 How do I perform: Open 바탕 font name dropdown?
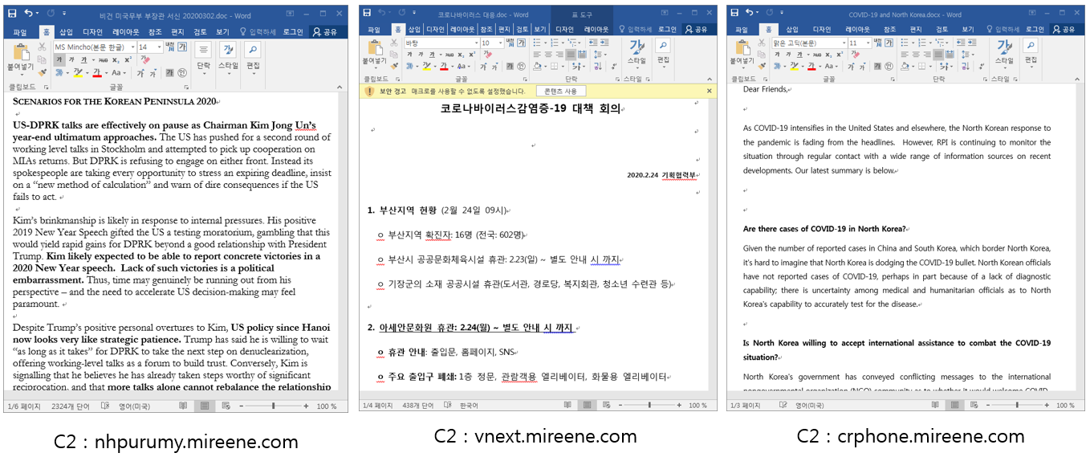[x=476, y=43]
